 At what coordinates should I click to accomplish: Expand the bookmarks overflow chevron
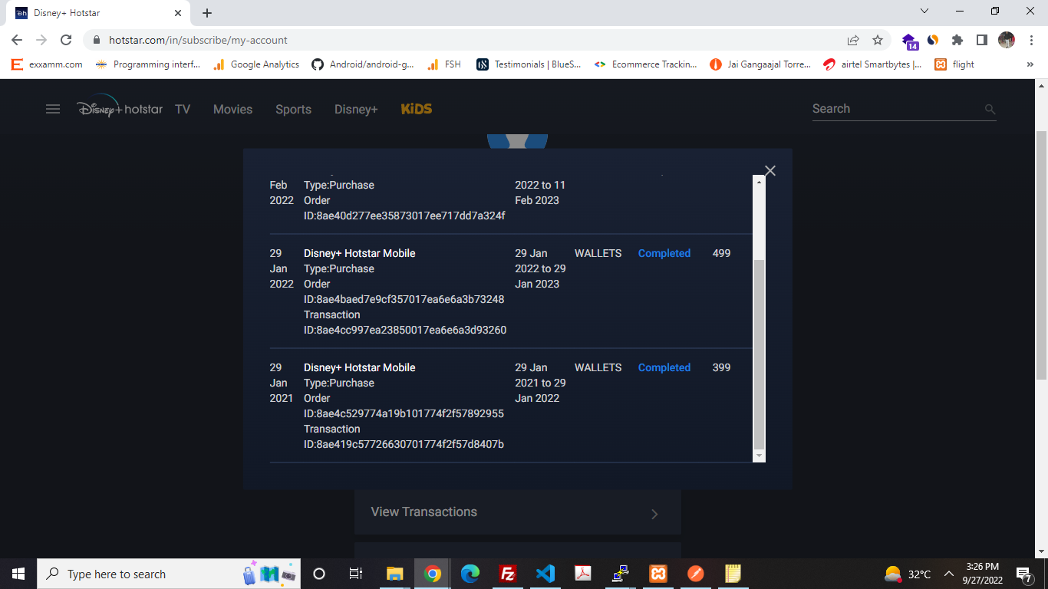[x=1030, y=64]
